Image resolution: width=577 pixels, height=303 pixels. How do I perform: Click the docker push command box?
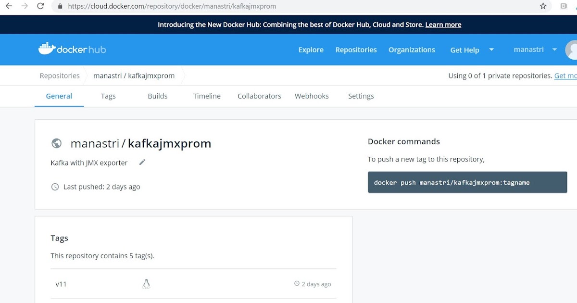point(467,182)
